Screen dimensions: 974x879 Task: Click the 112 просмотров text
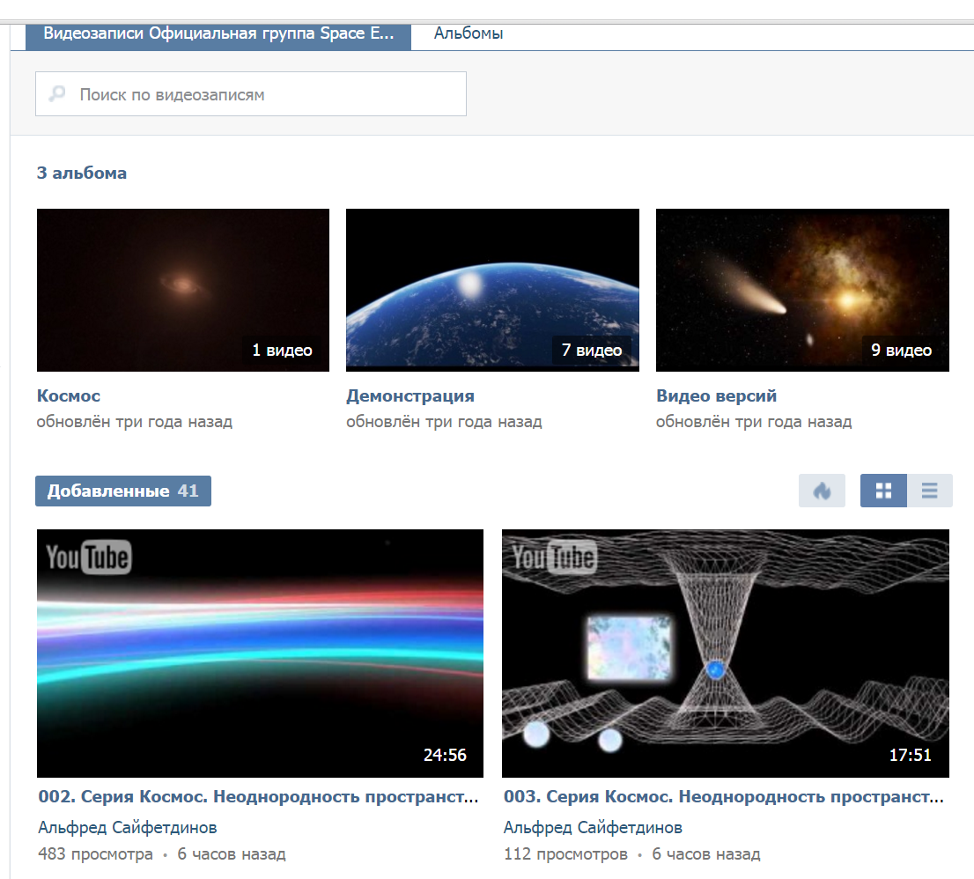pos(565,854)
